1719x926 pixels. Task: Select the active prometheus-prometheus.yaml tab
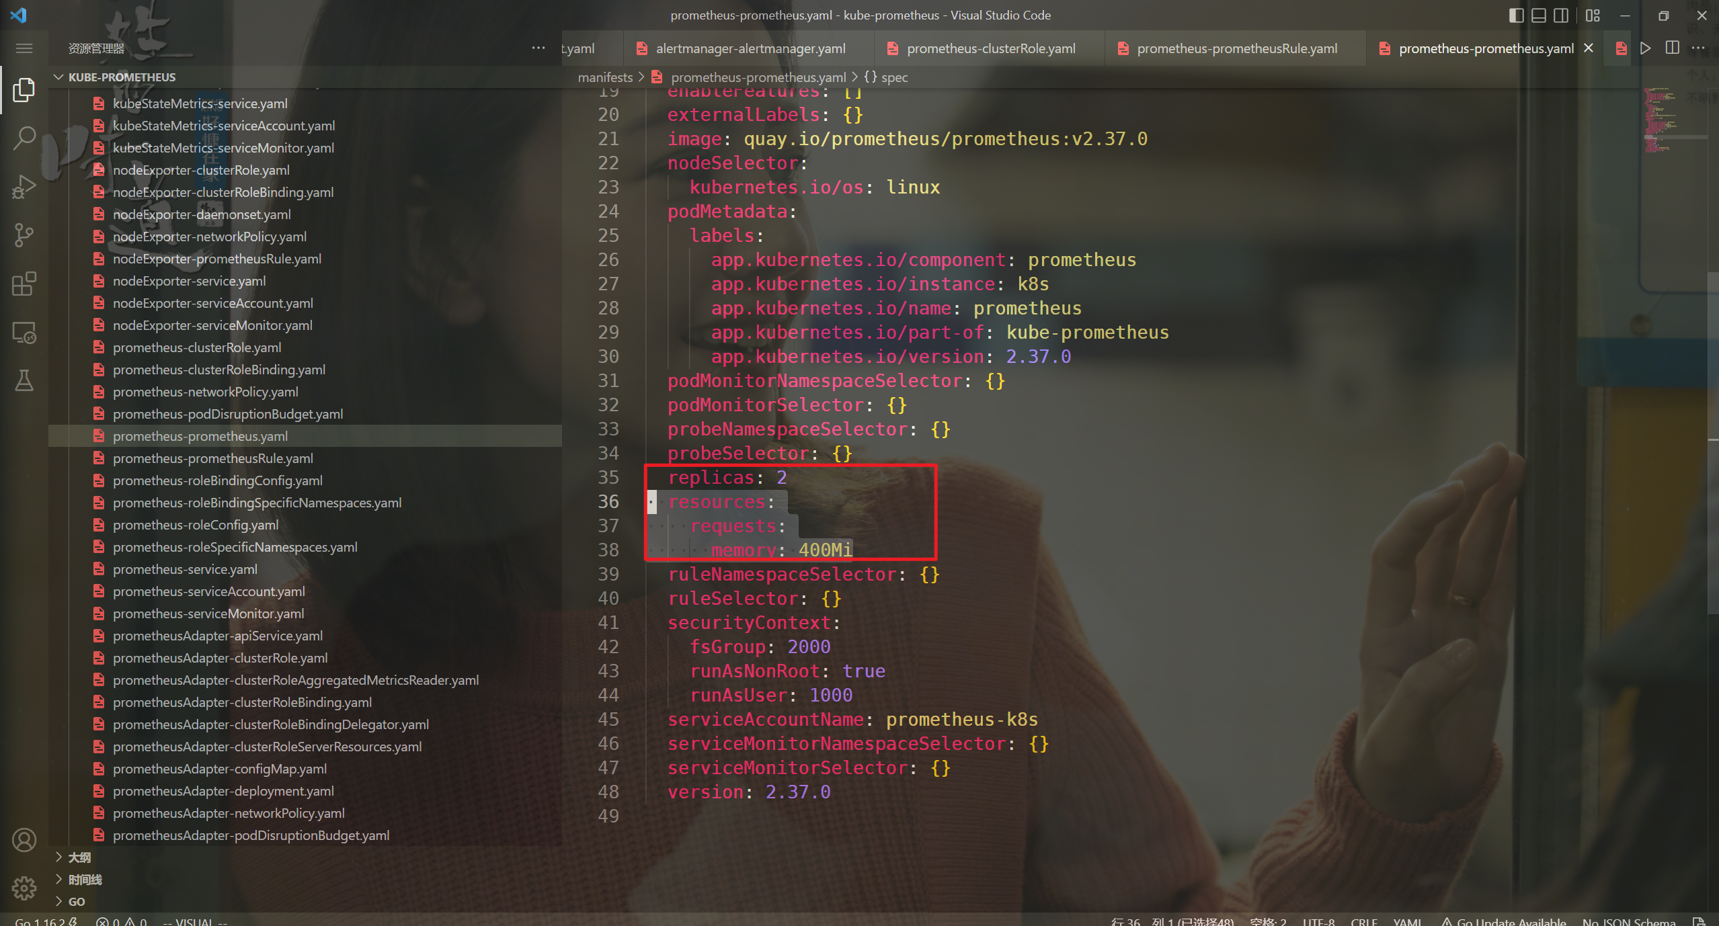point(1486,48)
